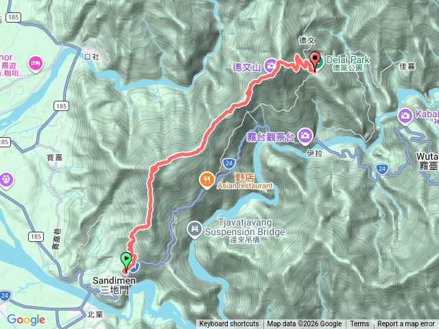The image size is (439, 329).
Task: Open the Keyboard shortcuts button
Action: pyautogui.click(x=229, y=324)
